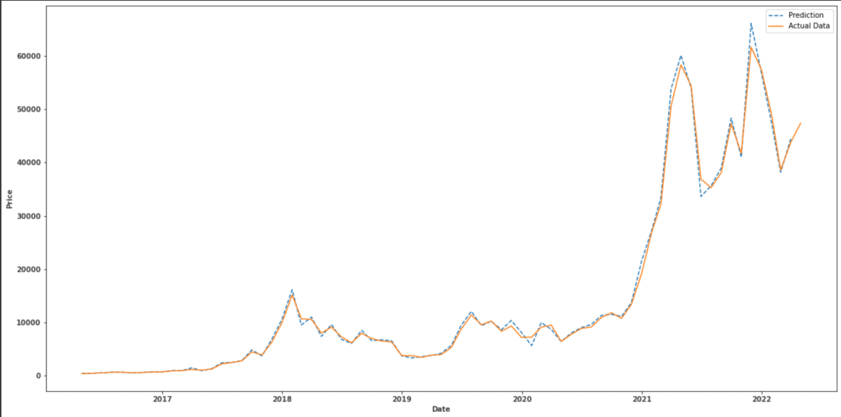Image resolution: width=841 pixels, height=417 pixels.
Task: Click the final endpoint of Actual Data line
Action: coord(801,123)
